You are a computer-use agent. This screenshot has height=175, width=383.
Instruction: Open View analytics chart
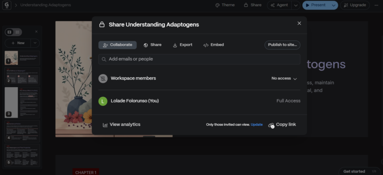pyautogui.click(x=122, y=125)
